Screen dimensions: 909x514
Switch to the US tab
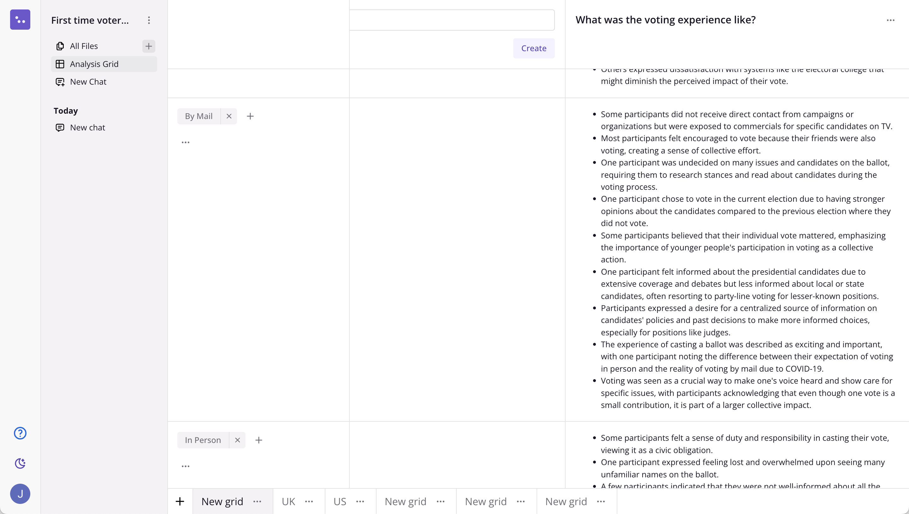pyautogui.click(x=340, y=502)
